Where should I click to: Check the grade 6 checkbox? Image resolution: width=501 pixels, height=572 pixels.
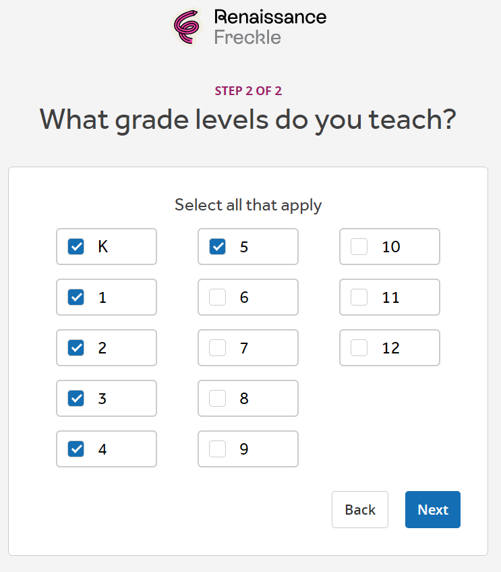[218, 297]
